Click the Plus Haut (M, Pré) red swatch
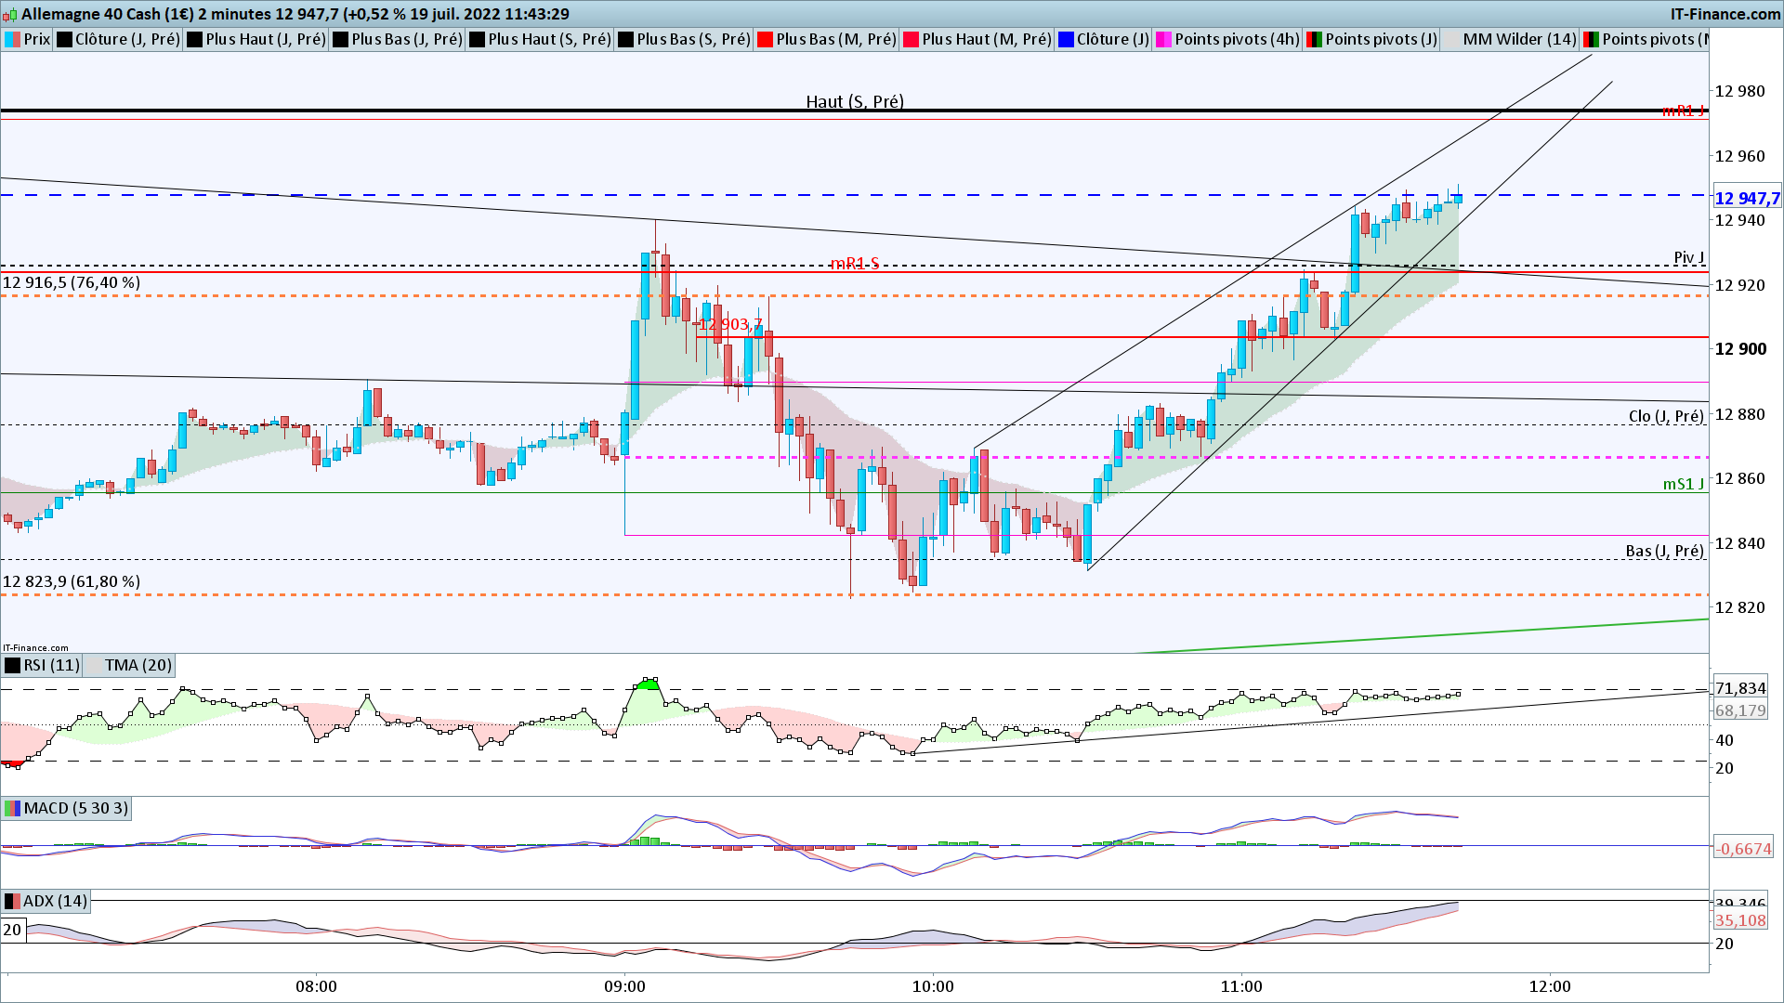Viewport: 1784px width, 1003px height. [912, 39]
